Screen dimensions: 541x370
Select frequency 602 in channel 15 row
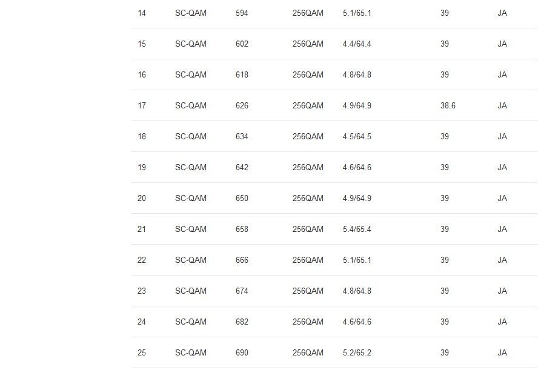(242, 44)
